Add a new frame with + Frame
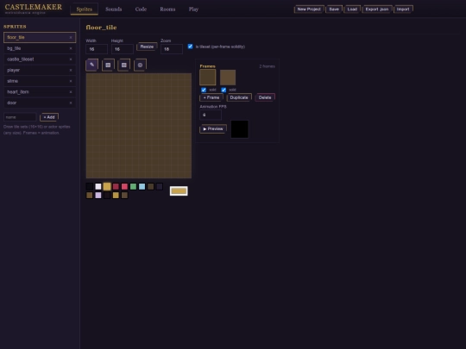The width and height of the screenshot is (466, 349). (211, 97)
